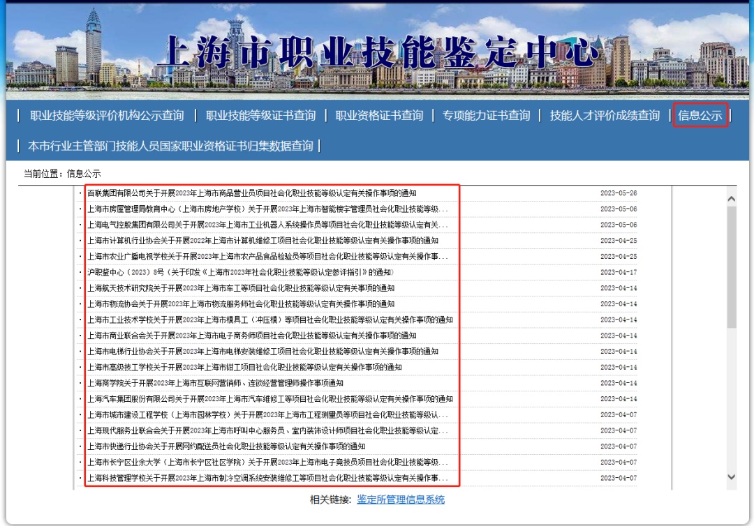Go to 职业资格证书查询 page
Viewport: 754px width, 526px height.
(379, 116)
